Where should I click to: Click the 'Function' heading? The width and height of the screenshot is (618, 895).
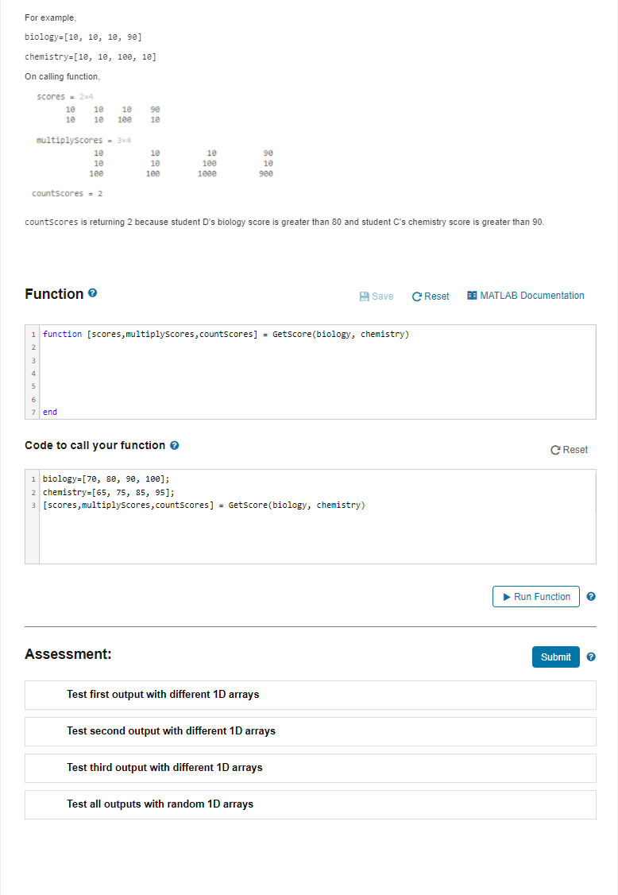pos(54,294)
